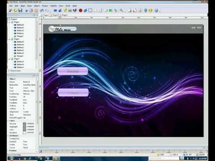The width and height of the screenshot is (215, 161).
Task: Toggle the Show Events checkbox
Action: point(9,71)
